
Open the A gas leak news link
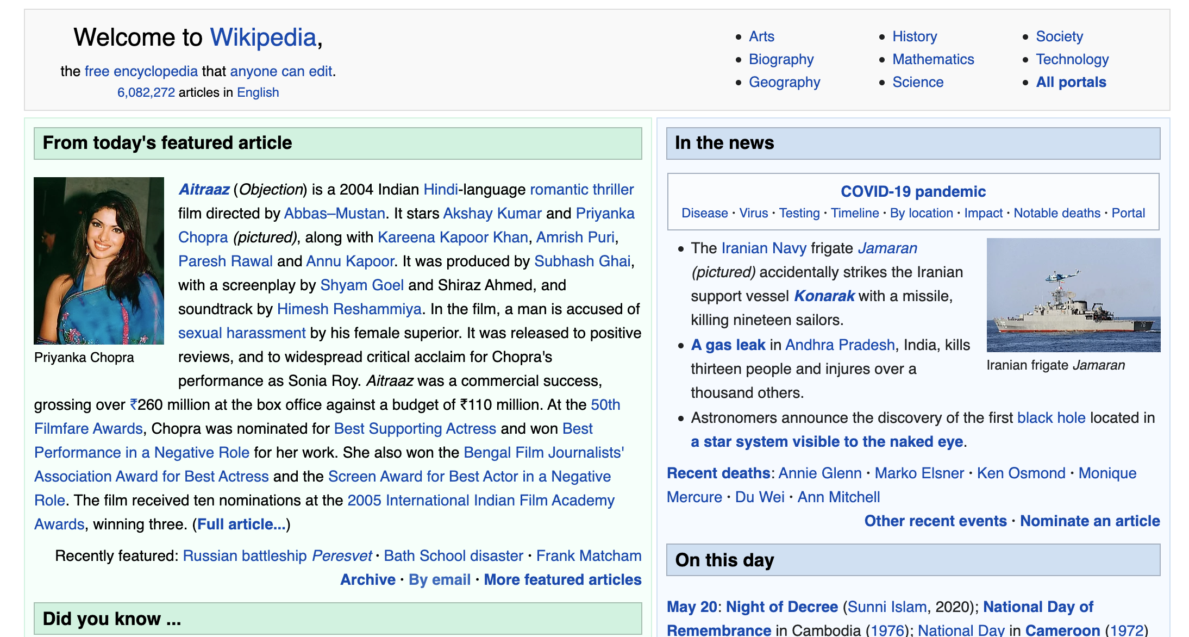tap(728, 345)
